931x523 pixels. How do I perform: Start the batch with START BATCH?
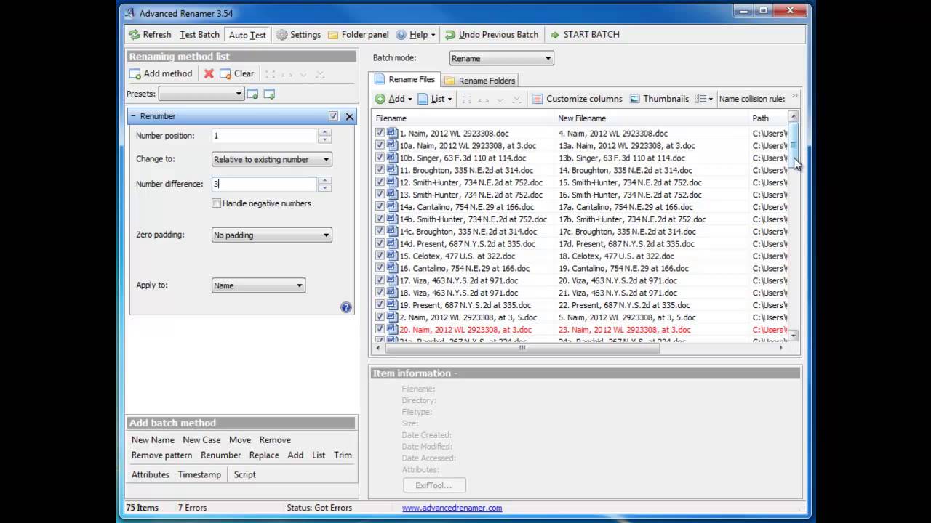585,35
